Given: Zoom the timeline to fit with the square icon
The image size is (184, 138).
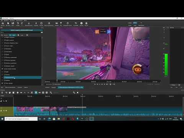Looking at the screenshot, I should [77, 93].
